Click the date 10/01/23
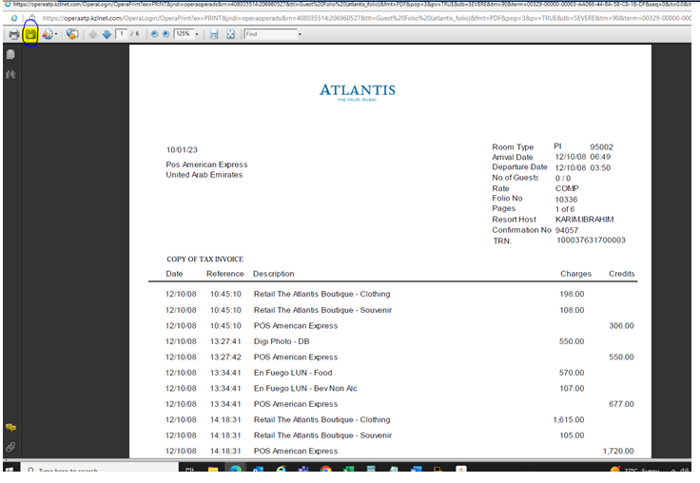Image resolution: width=700 pixels, height=483 pixels. click(182, 150)
